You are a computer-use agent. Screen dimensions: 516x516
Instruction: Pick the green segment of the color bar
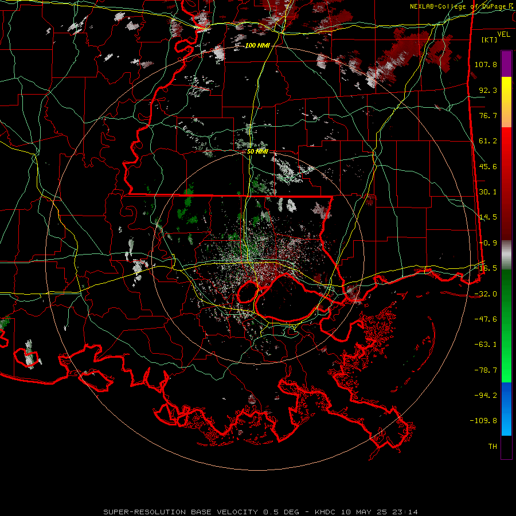pyautogui.click(x=506, y=326)
